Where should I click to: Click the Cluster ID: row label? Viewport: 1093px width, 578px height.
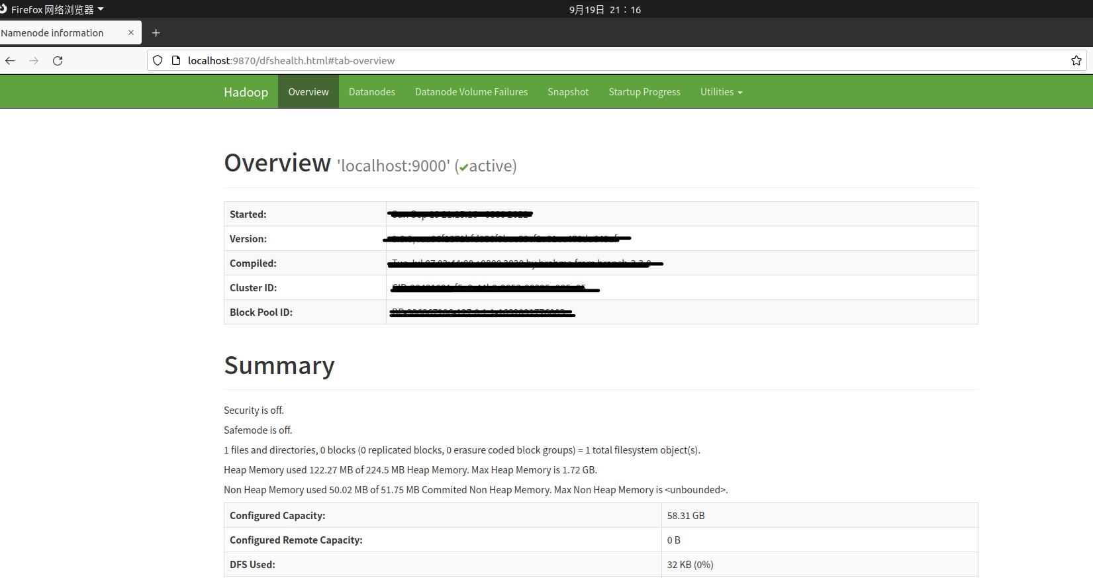tap(254, 287)
